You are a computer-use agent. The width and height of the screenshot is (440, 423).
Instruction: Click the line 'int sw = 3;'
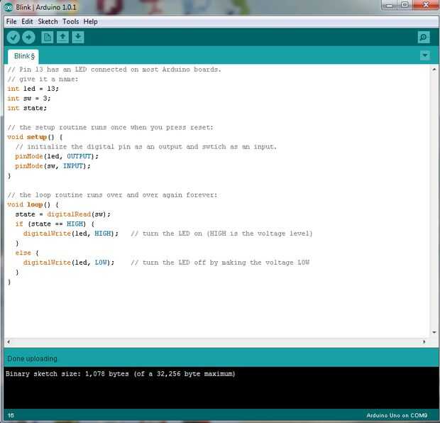tap(29, 99)
